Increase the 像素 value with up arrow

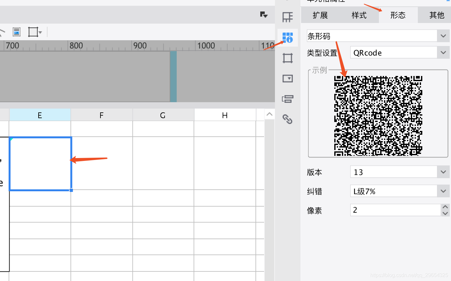click(x=445, y=207)
